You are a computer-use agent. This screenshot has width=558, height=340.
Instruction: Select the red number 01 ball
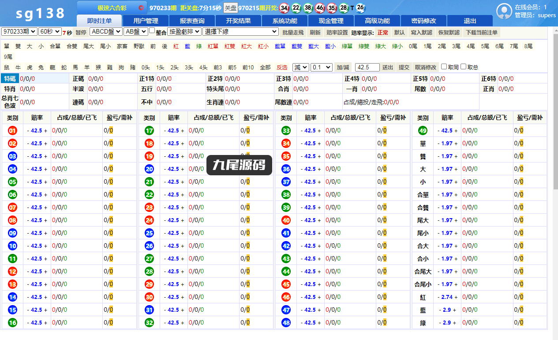click(x=12, y=131)
